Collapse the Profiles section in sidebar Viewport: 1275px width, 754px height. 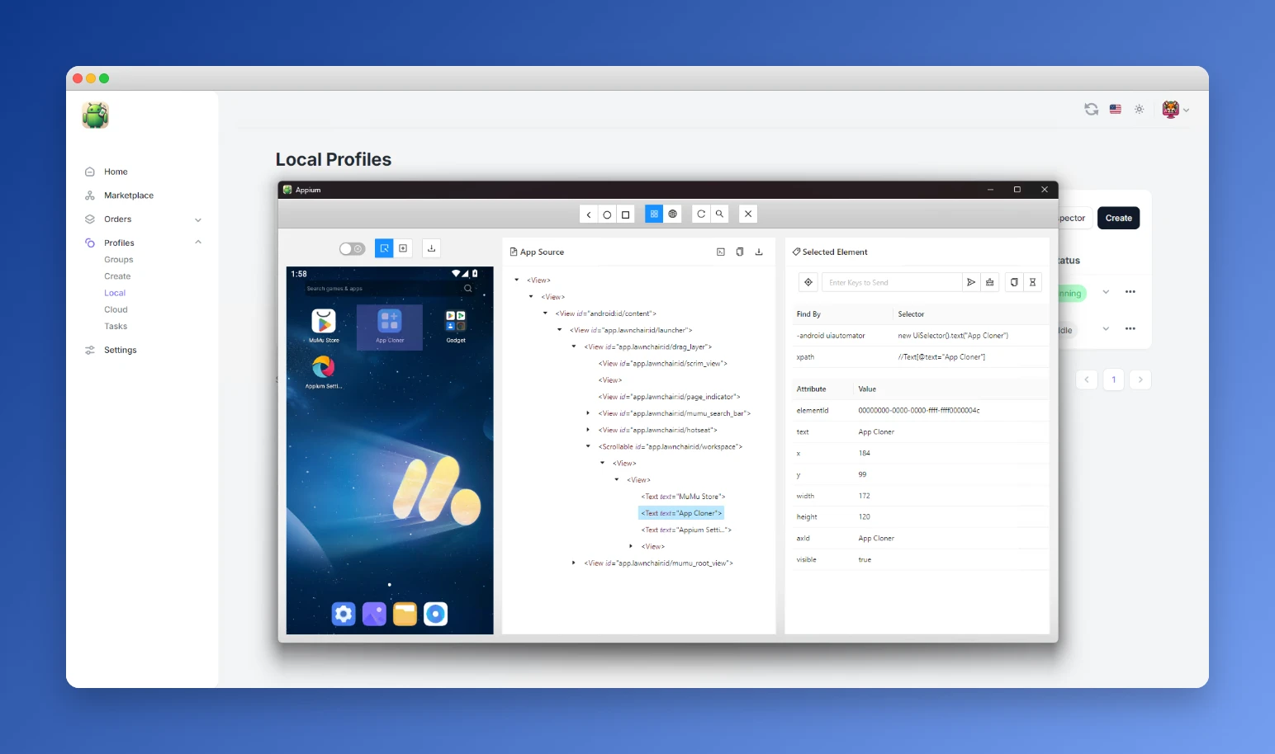point(197,242)
